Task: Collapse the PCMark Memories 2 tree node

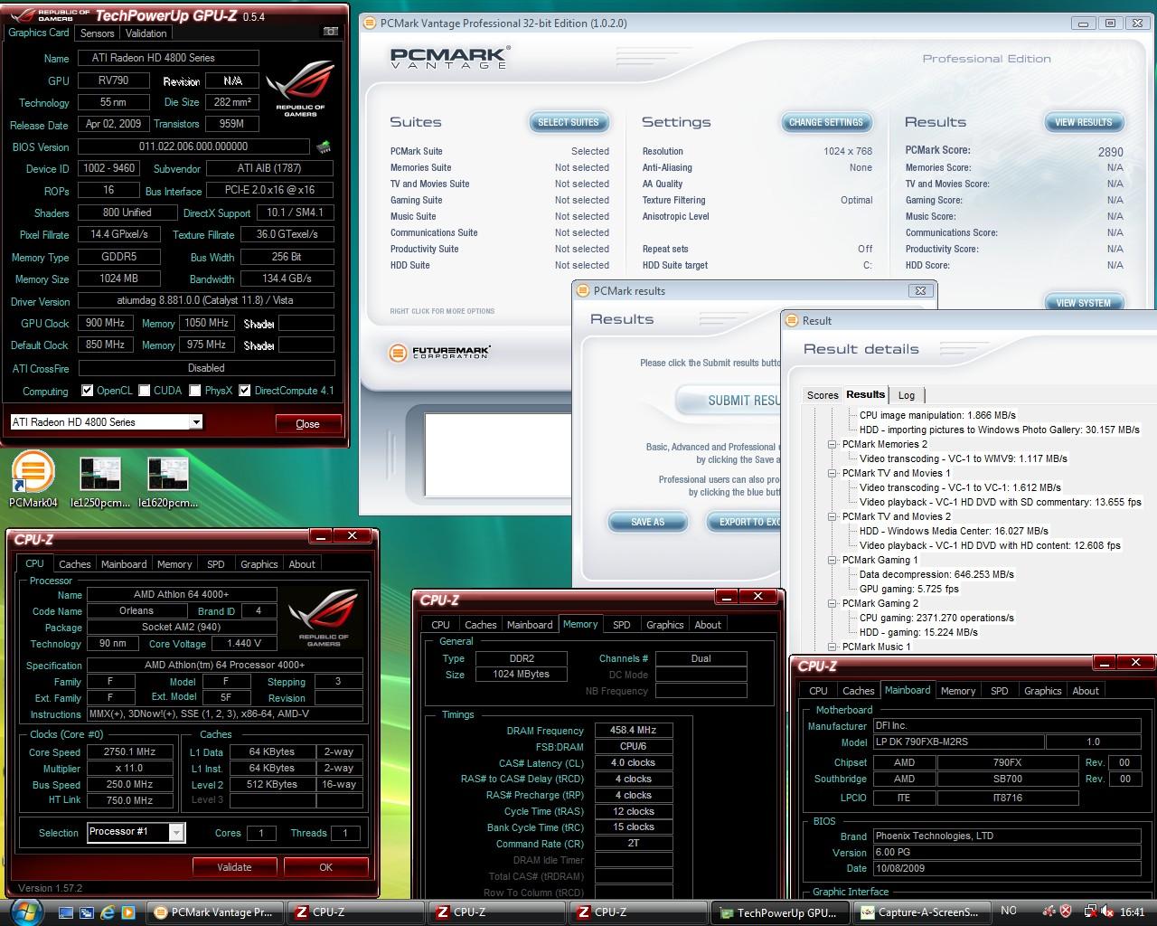Action: [x=832, y=444]
